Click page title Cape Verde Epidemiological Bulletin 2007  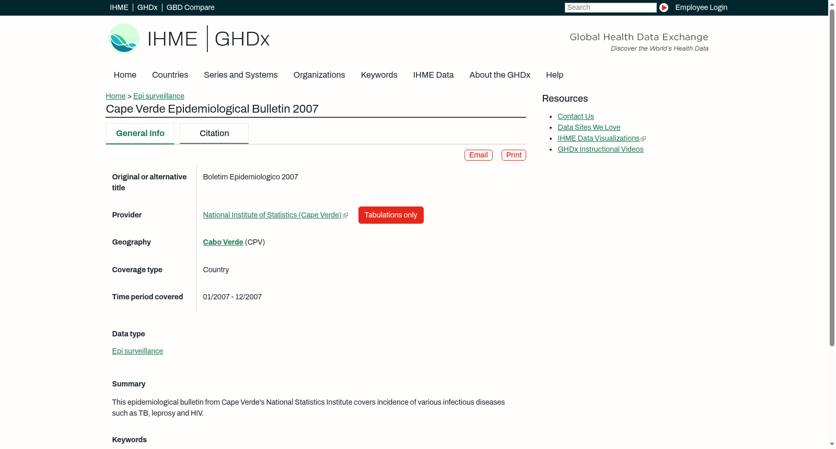tap(212, 109)
